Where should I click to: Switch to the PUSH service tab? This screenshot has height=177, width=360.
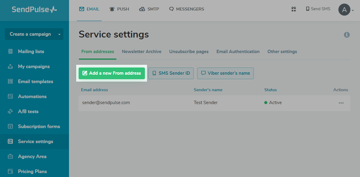[119, 9]
